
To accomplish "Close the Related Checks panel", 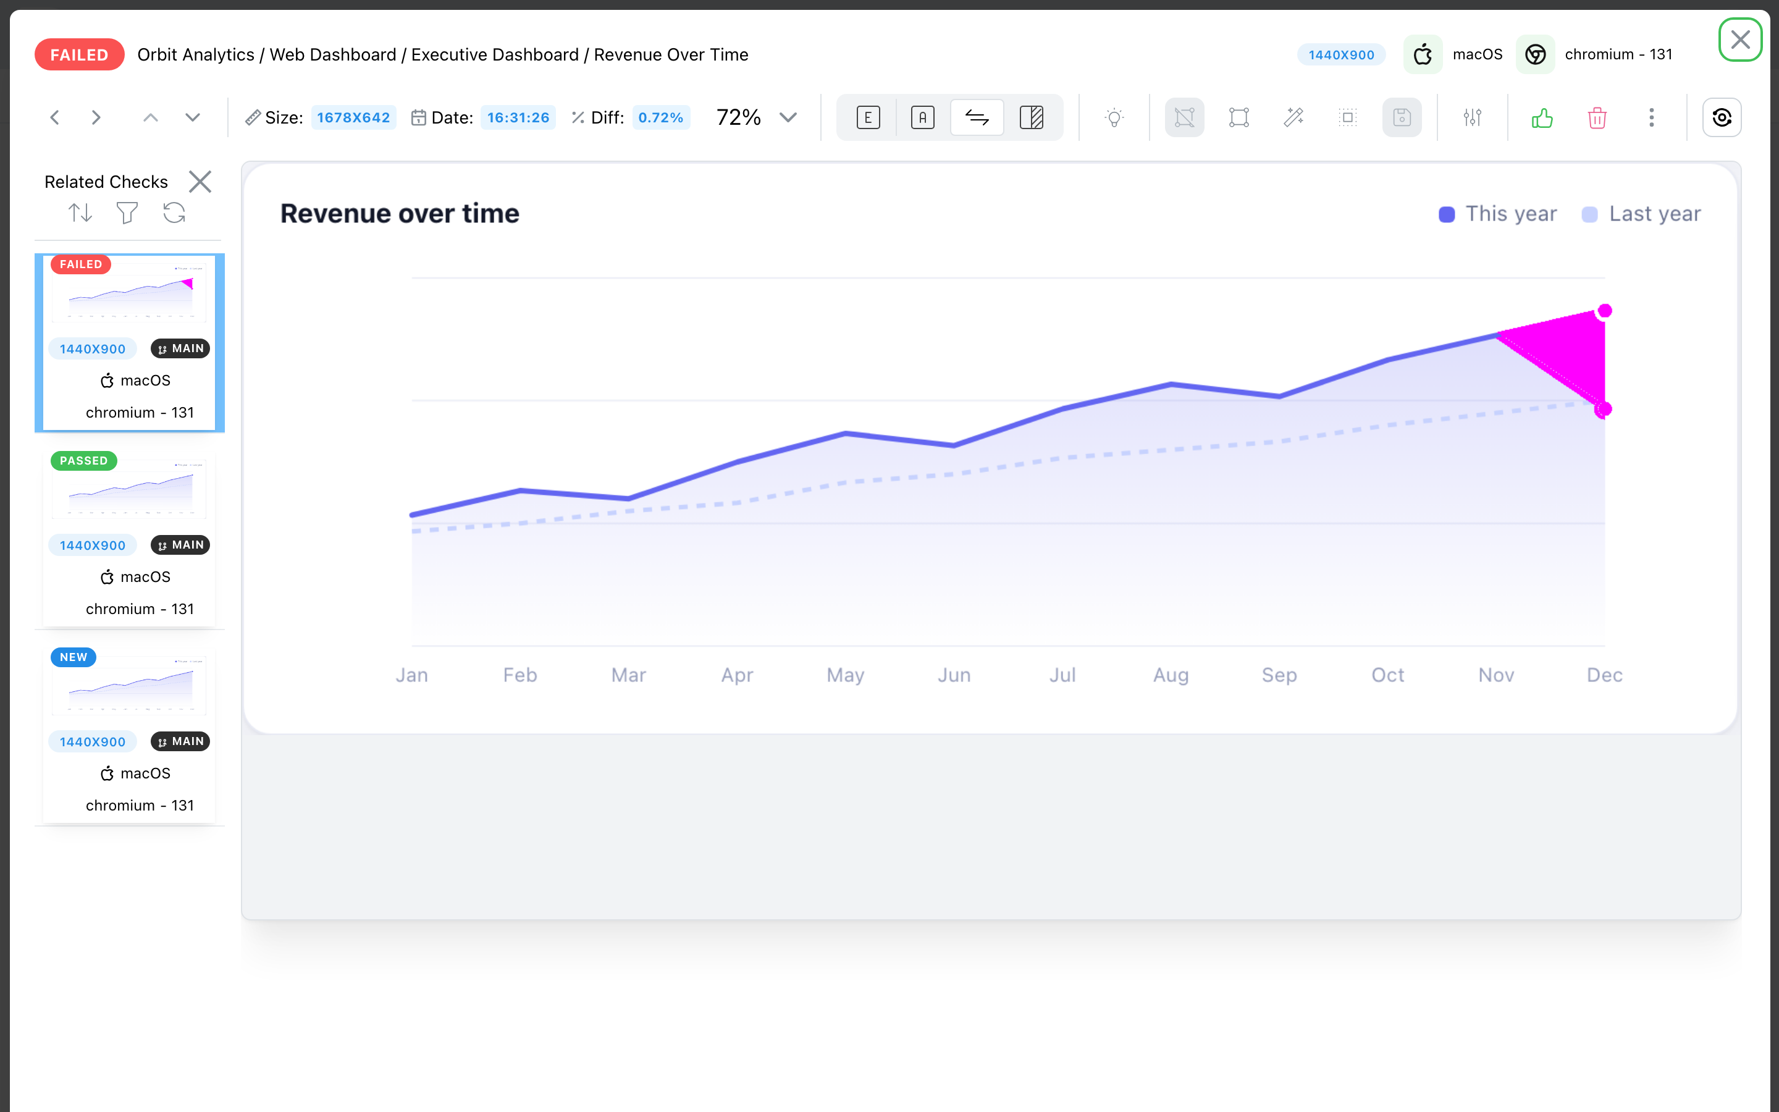I will [x=200, y=182].
